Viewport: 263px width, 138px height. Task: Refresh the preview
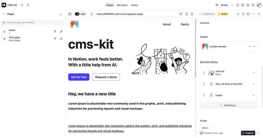(x=92, y=14)
